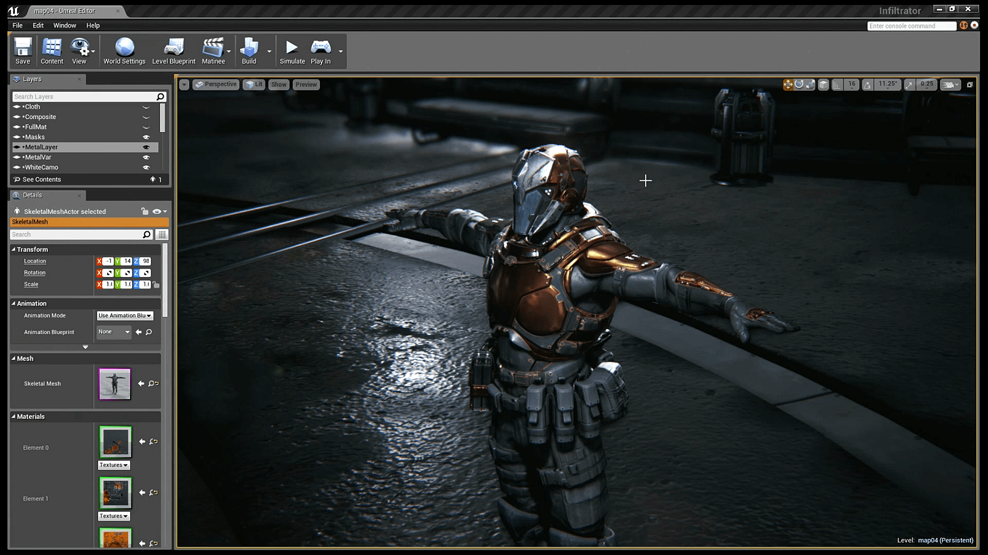Open the Content Browser panel
Screen dimensions: 988x555
click(x=52, y=50)
